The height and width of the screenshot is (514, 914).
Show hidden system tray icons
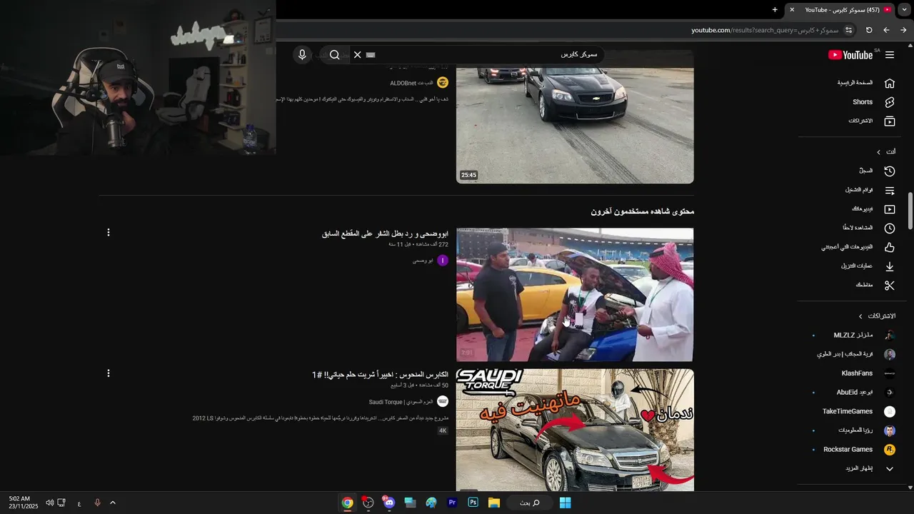(x=113, y=503)
